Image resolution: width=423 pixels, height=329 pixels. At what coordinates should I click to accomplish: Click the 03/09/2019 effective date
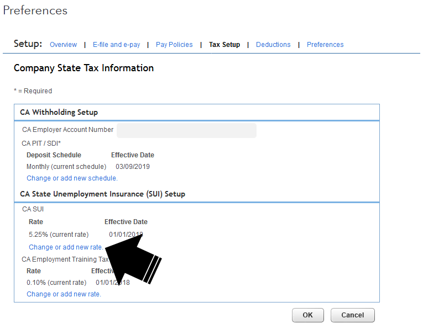133,166
